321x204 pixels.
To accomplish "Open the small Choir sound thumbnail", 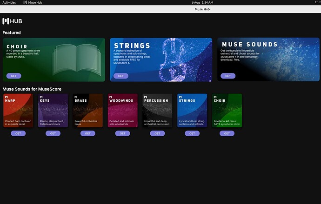I will [227, 111].
